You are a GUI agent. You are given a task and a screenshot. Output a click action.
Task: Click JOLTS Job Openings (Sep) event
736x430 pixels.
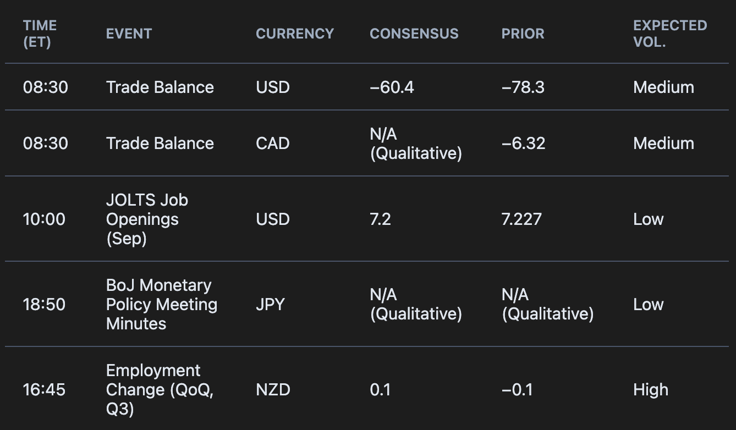[147, 219]
